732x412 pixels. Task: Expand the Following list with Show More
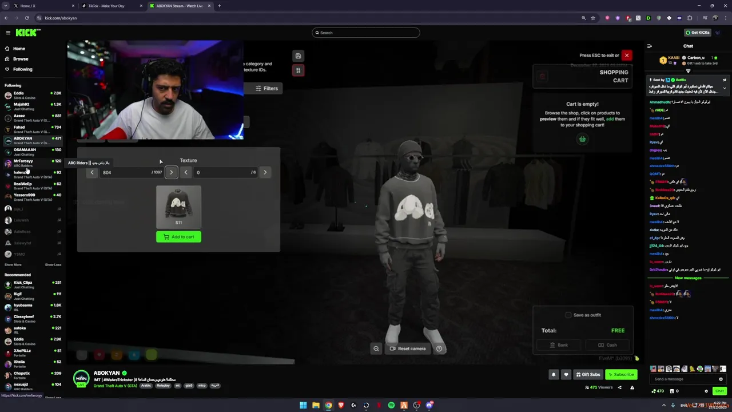click(x=13, y=265)
